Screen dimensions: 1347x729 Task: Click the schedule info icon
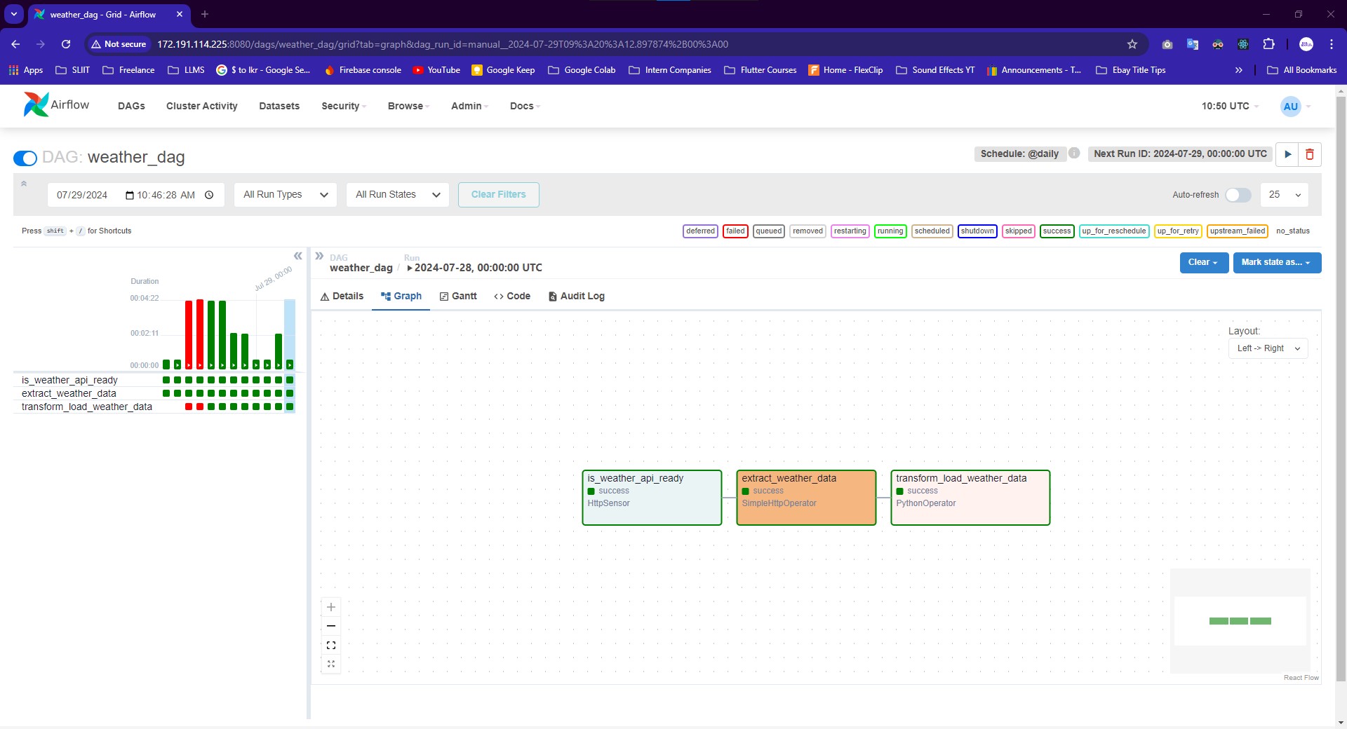point(1074,153)
